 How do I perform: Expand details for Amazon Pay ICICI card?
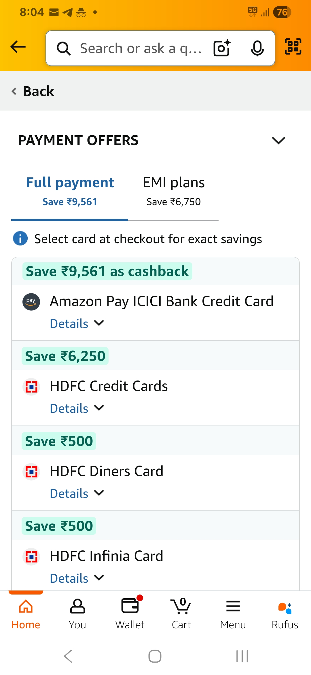(x=77, y=324)
